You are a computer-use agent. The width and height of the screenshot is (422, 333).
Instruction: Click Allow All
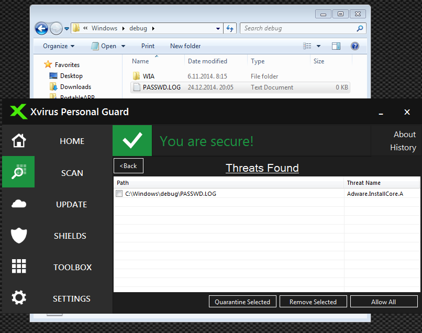[384, 302]
